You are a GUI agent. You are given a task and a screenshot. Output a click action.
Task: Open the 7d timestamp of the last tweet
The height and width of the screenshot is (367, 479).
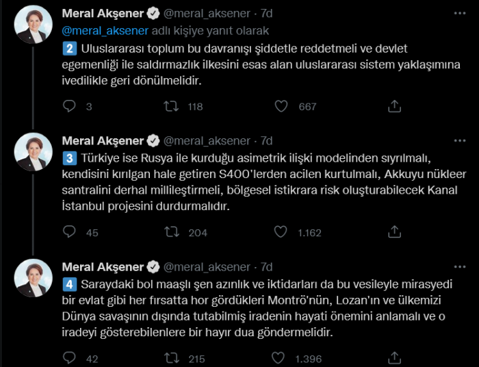[266, 266]
